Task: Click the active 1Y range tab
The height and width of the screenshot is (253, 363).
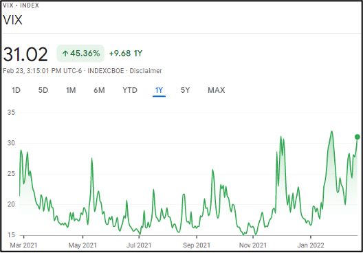Action: 159,90
